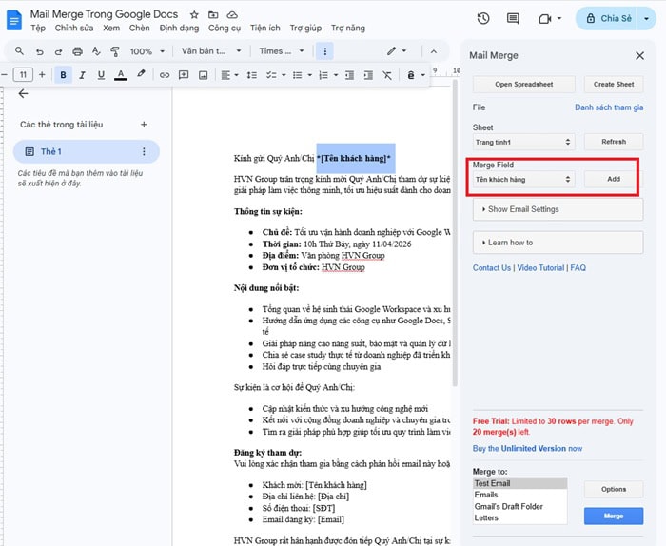Activate the paint format tool
Screen dimensions: 666x546
click(115, 51)
